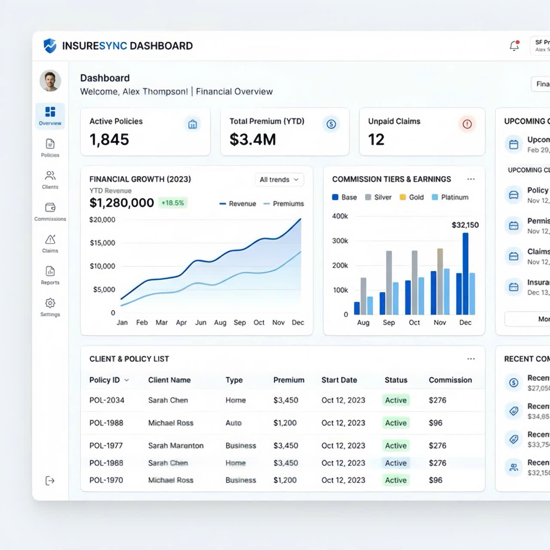
Task: Click the Platinum legend color swatch
Action: pos(435,197)
